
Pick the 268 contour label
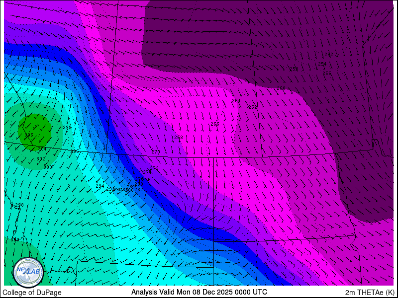[x=179, y=138]
